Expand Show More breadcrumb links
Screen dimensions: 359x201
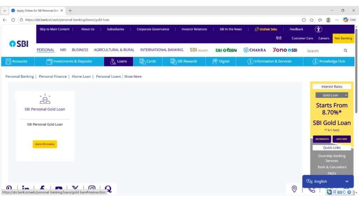tap(133, 76)
